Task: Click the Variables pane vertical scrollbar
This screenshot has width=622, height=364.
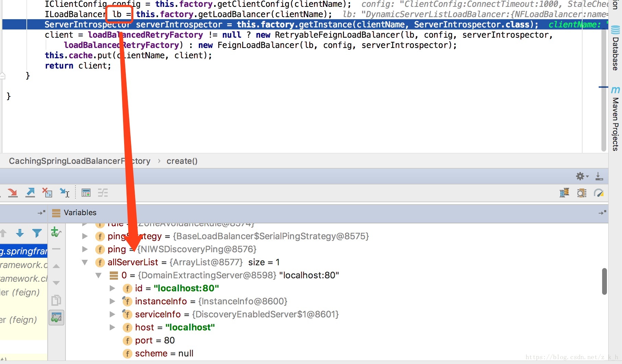Action: 604,281
